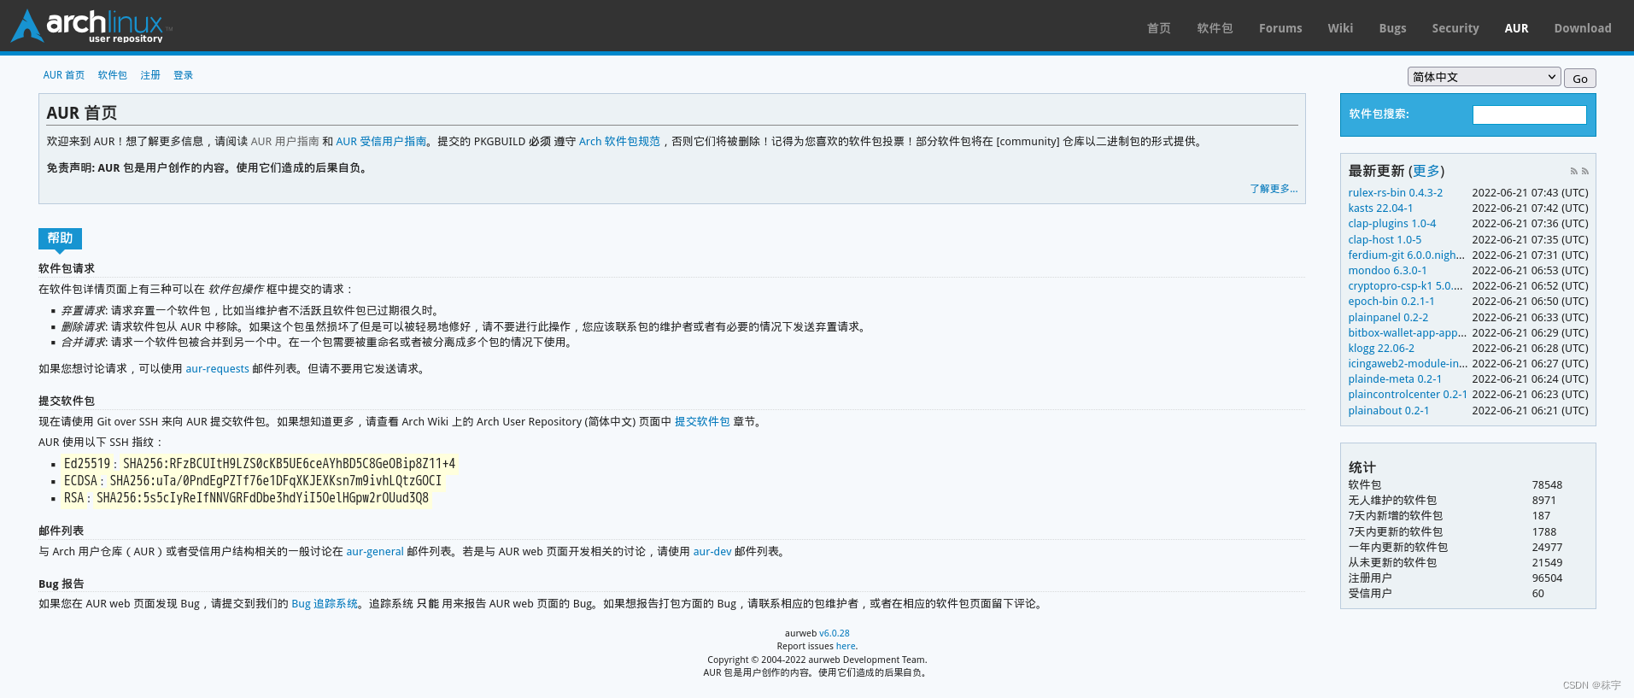Open the left RSS feed icon beside 最新更新

click(x=1573, y=171)
